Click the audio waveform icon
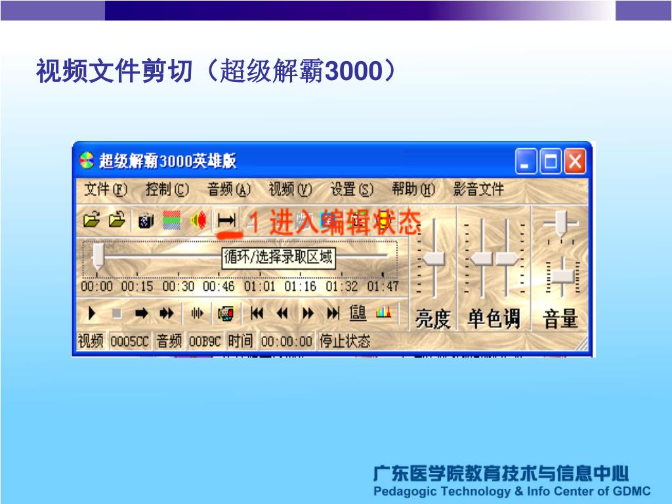672x504 pixels. tap(197, 314)
